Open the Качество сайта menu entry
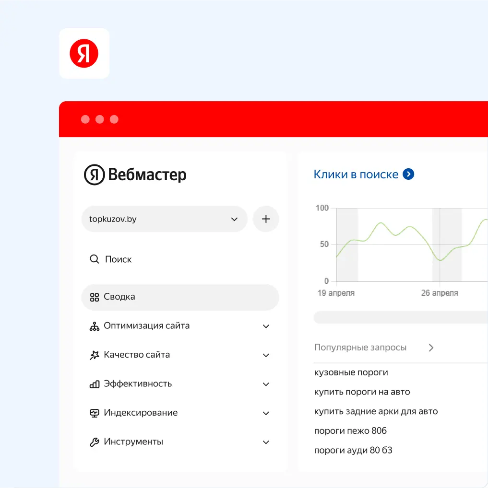 coord(137,355)
